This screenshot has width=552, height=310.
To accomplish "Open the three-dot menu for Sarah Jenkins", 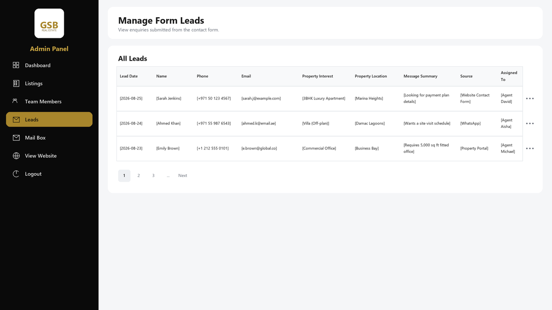I will tap(530, 99).
